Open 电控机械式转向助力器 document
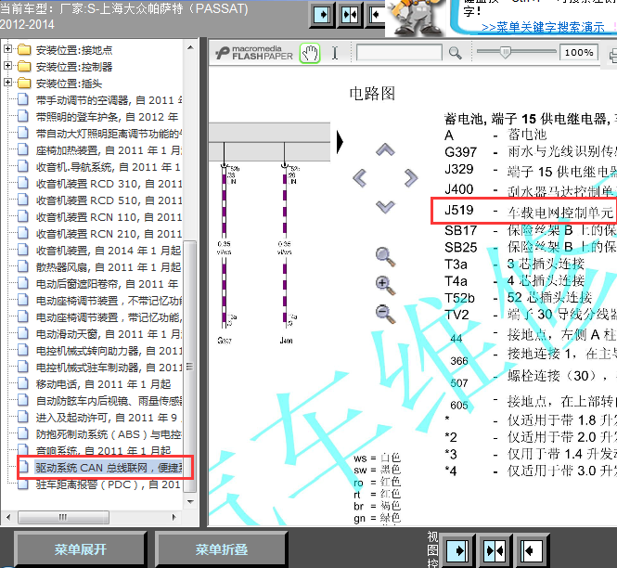The image size is (617, 568). tap(109, 351)
